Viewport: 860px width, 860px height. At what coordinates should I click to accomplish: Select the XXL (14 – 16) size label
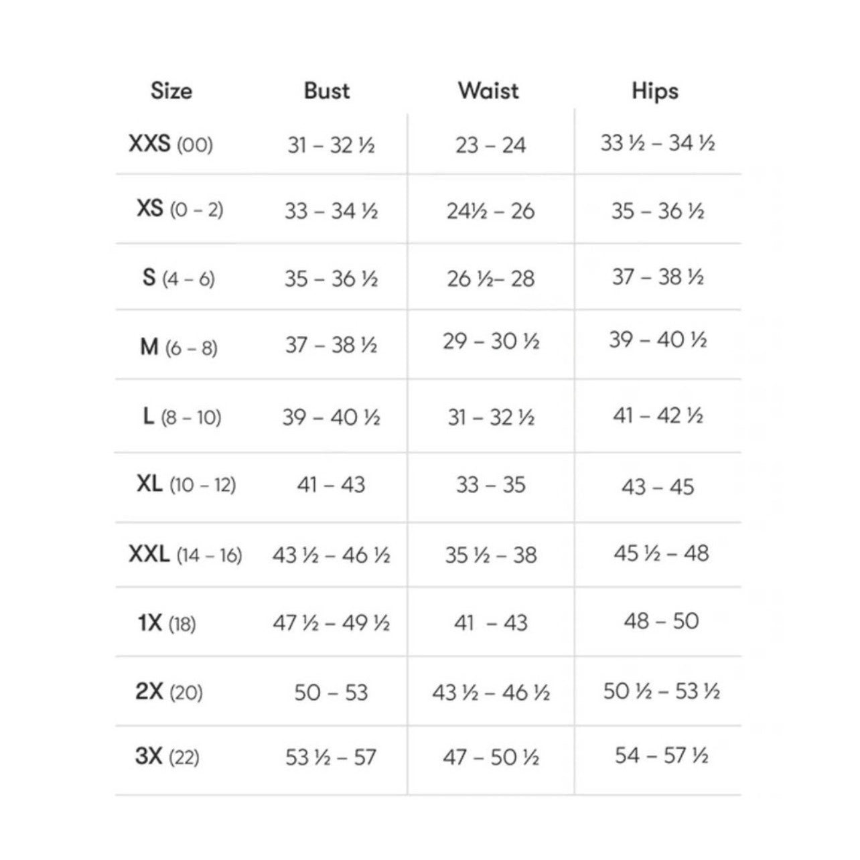[x=186, y=555]
